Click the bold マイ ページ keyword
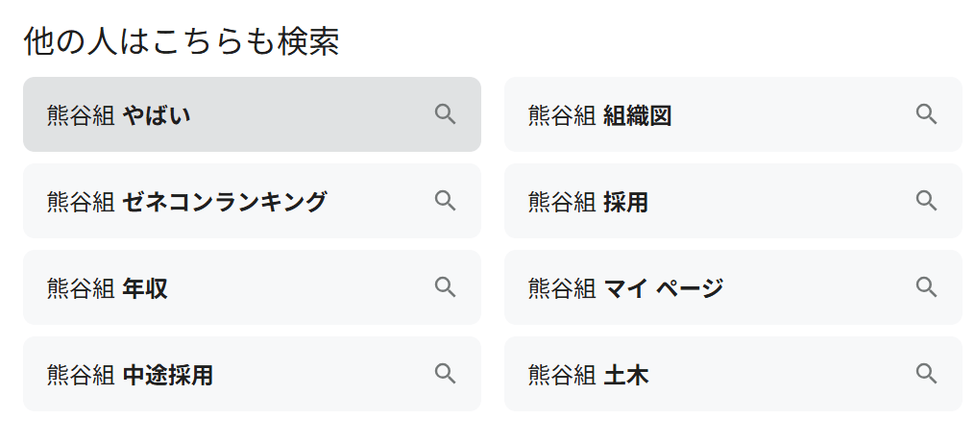 pos(663,288)
